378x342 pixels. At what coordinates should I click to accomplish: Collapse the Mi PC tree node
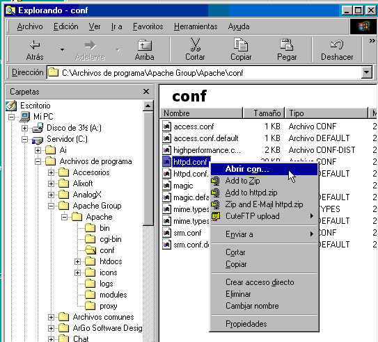pos(11,117)
